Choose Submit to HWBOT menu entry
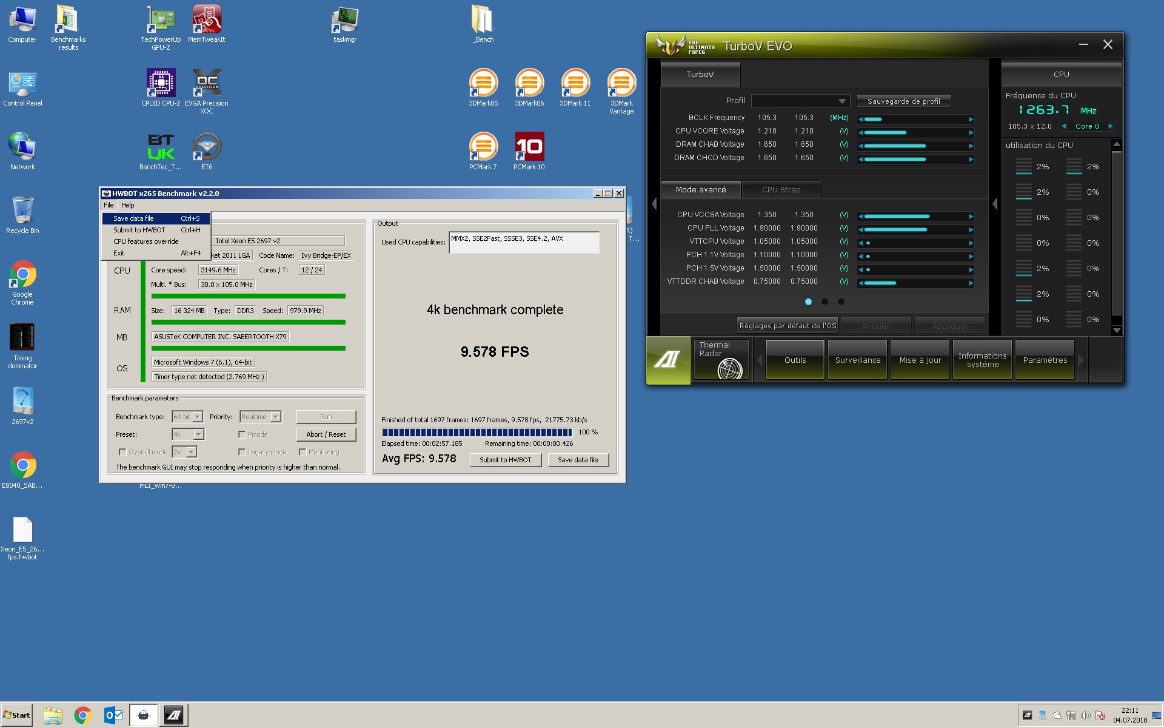The width and height of the screenshot is (1164, 728). click(156, 230)
